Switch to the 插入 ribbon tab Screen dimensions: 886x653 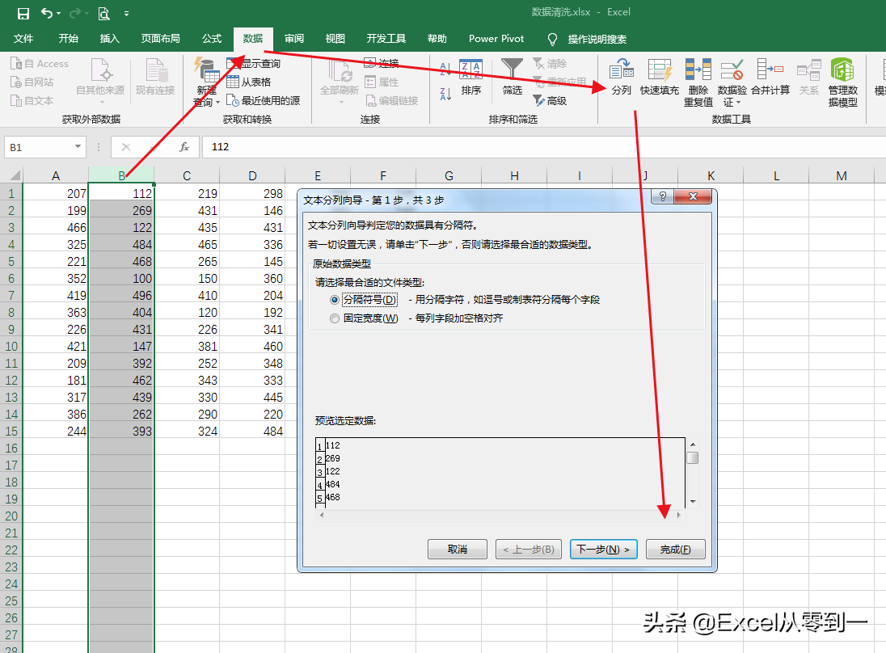(x=110, y=39)
